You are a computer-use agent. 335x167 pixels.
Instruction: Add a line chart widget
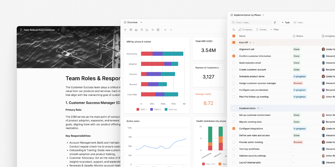pos(147,30)
